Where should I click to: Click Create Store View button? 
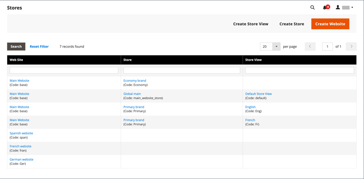tap(251, 24)
